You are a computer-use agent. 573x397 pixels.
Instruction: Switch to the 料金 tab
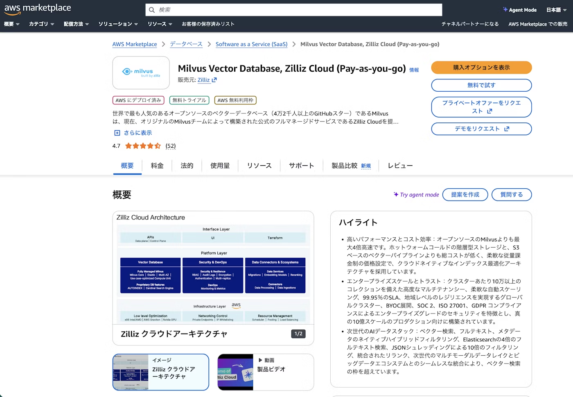[157, 166]
